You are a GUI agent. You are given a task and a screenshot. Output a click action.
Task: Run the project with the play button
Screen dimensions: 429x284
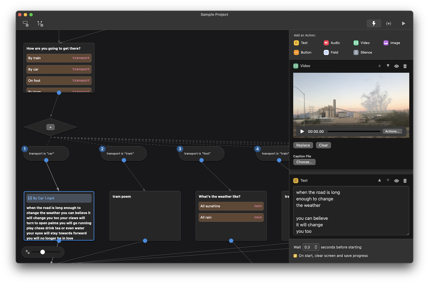[x=403, y=23]
